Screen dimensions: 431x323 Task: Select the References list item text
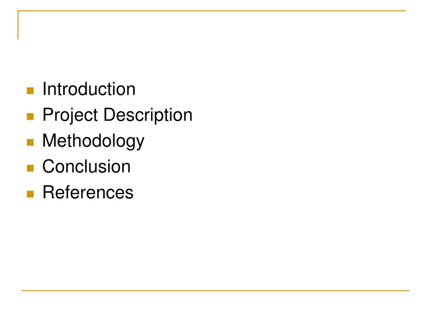[88, 192]
